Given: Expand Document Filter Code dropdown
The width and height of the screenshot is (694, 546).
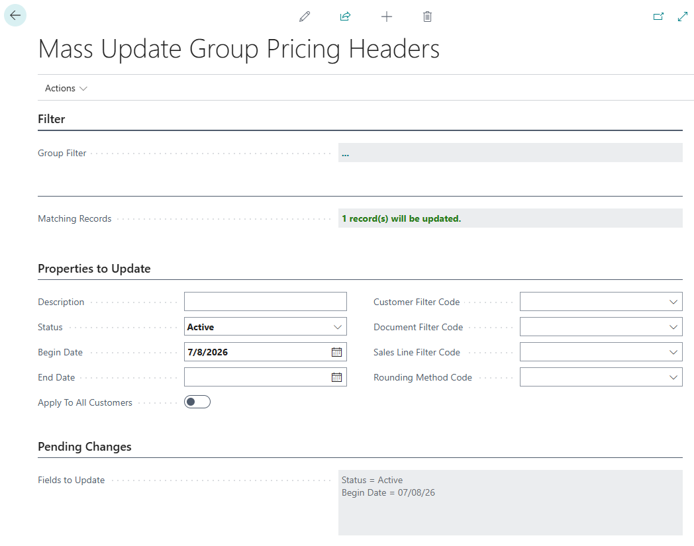Looking at the screenshot, I should (x=673, y=327).
